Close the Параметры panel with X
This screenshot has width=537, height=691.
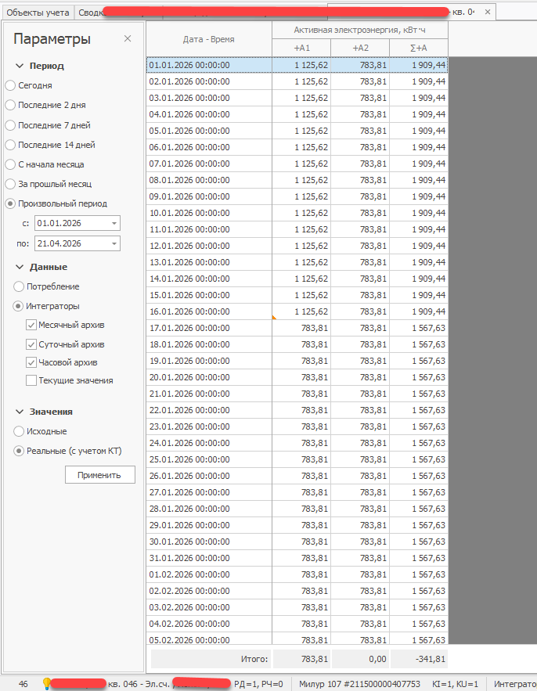(x=128, y=39)
